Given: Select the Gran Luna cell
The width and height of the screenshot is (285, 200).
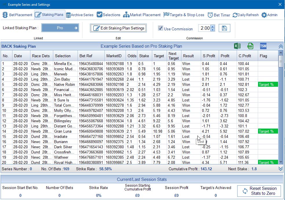Looking at the screenshot, I should coord(65,131).
